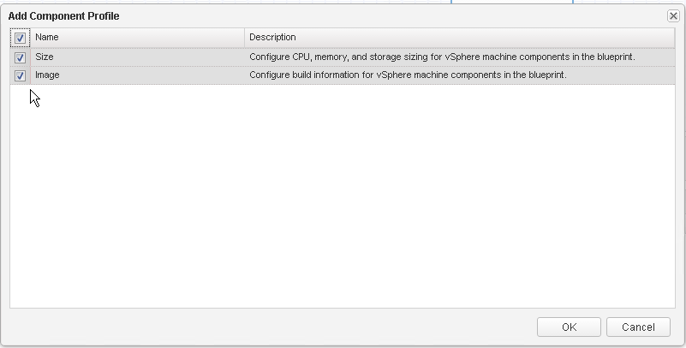Uncheck the Image profile checkbox
This screenshot has width=686, height=348.
click(20, 75)
